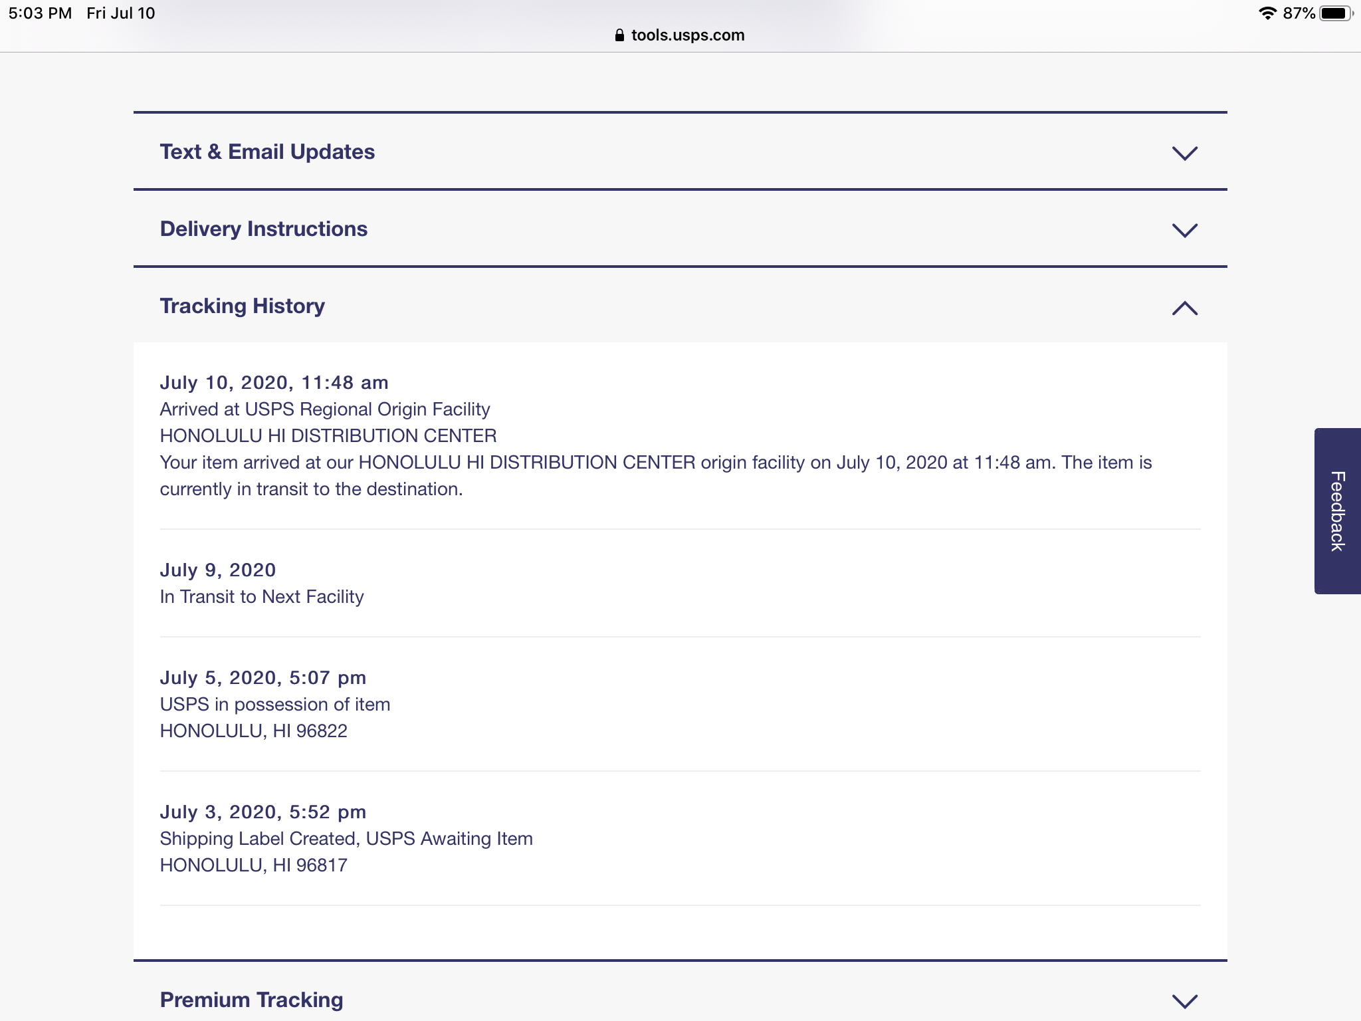Expand the Premium Tracking chevron
Screen dimensions: 1361x1021
point(1185,1001)
